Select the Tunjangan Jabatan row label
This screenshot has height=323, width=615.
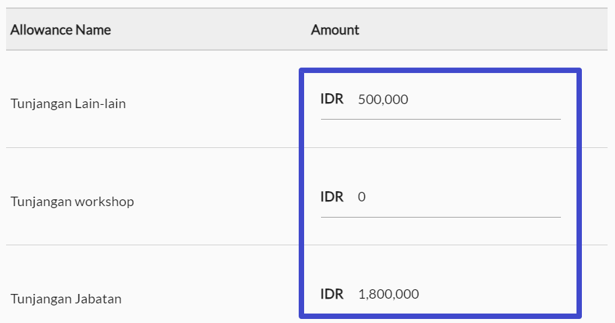pos(66,299)
